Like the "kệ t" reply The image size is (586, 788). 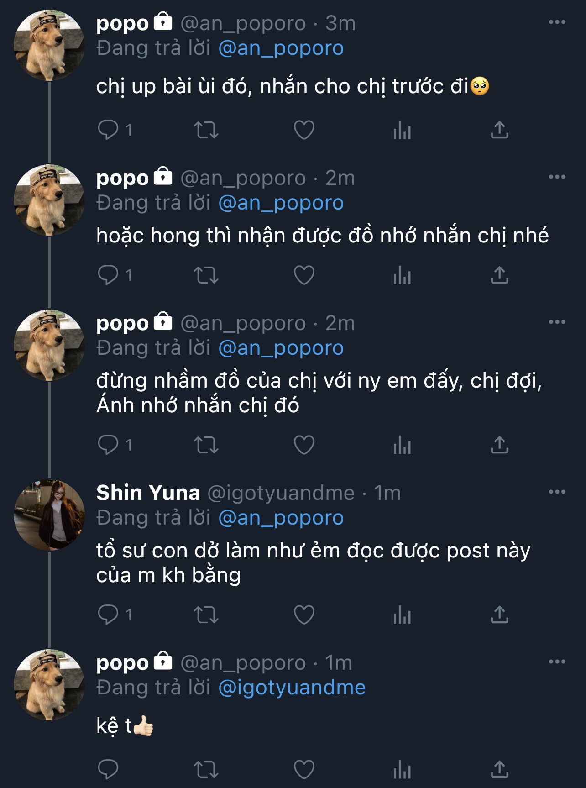pos(304,770)
